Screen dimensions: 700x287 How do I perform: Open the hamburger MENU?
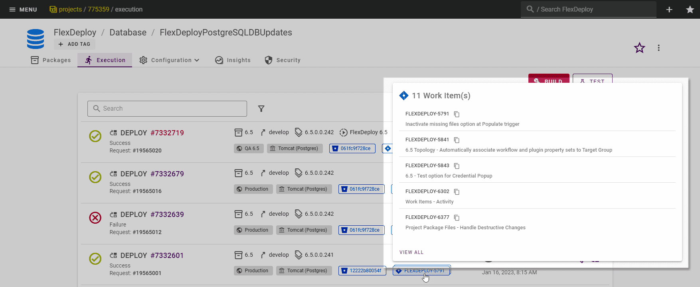click(23, 9)
